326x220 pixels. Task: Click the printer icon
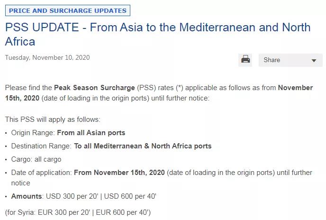pos(245,60)
